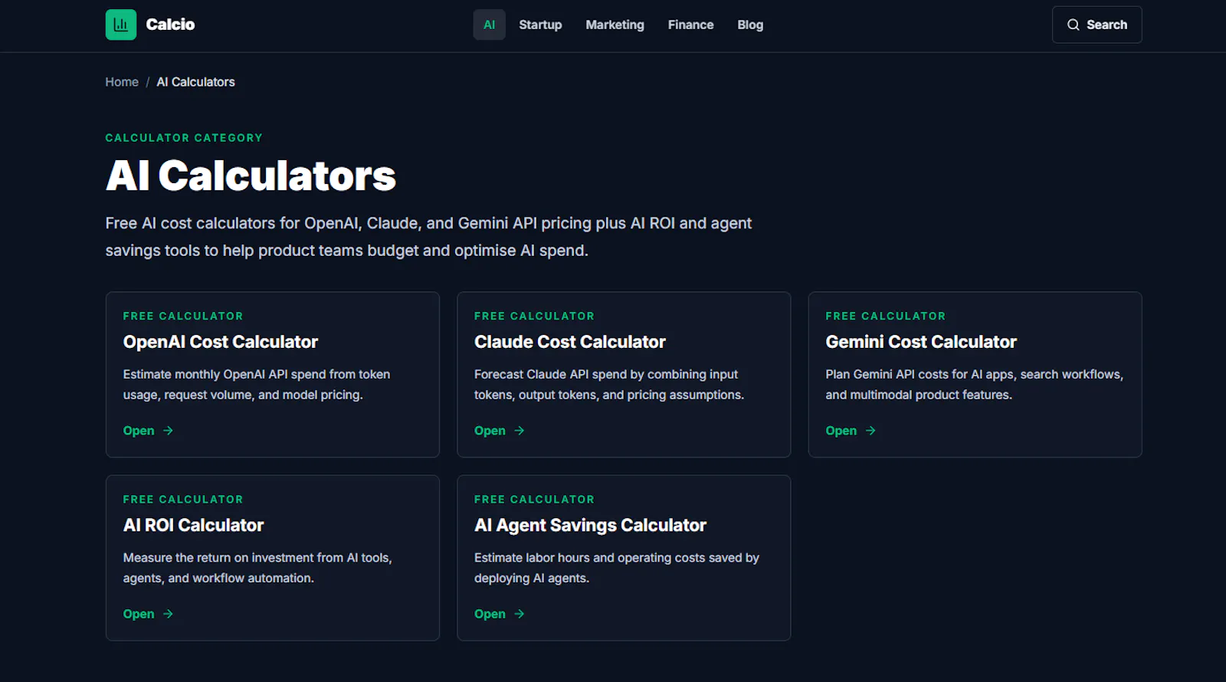Click the arrow icon on Claude Cost Calculator card

(x=520, y=431)
